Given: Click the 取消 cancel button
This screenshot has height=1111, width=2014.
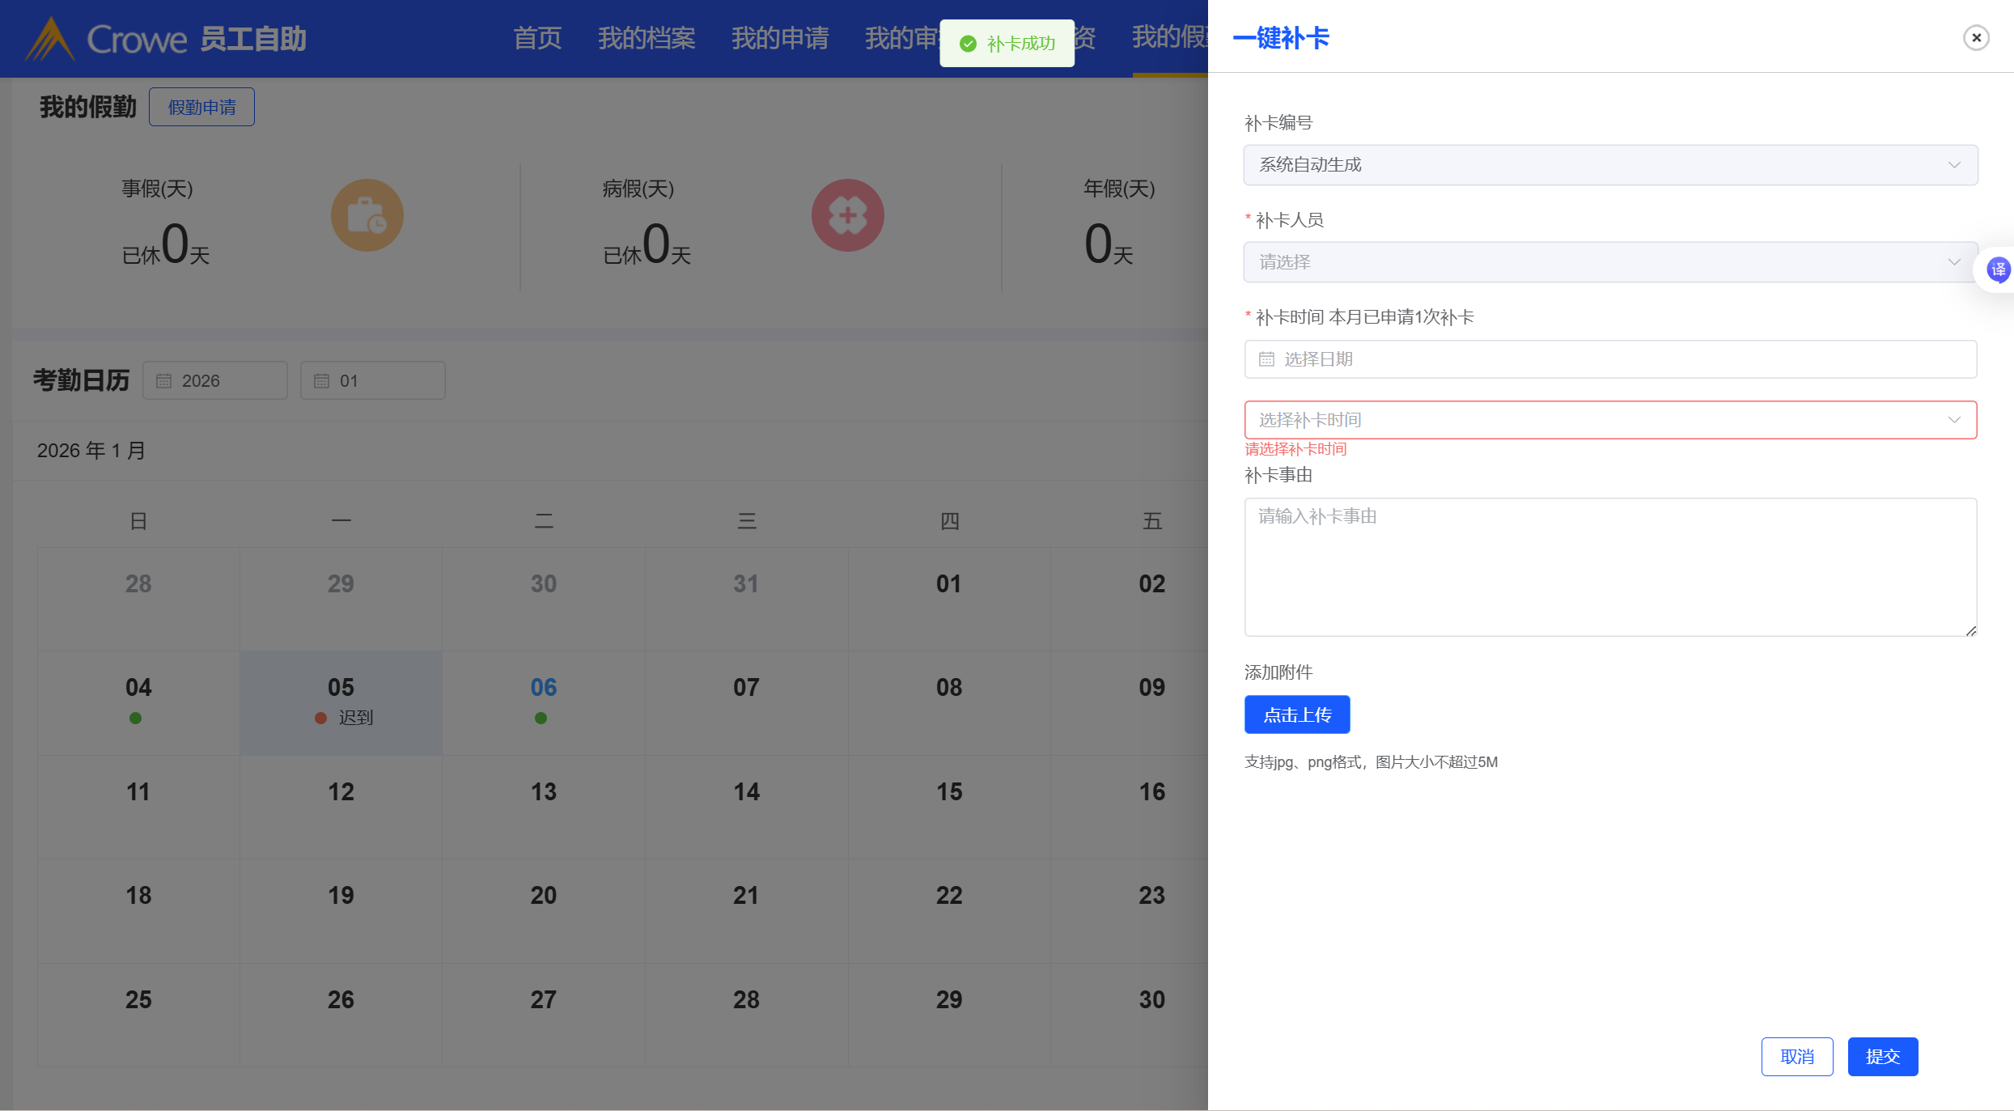Looking at the screenshot, I should click(1796, 1057).
